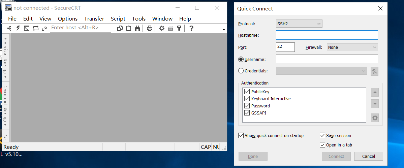Click the Hostname input field
Image resolution: width=404 pixels, height=168 pixels.
tap(327, 35)
